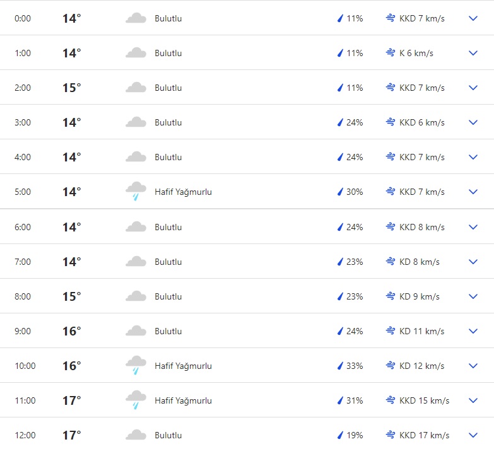Image resolution: width=494 pixels, height=449 pixels.
Task: Show details for the 10:00 forecast
Action: [x=473, y=366]
